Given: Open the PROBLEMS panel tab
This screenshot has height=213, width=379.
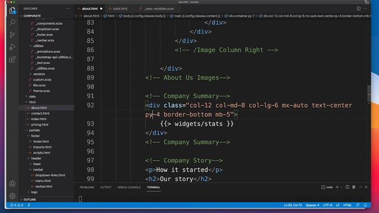Looking at the screenshot, I should [87, 188].
